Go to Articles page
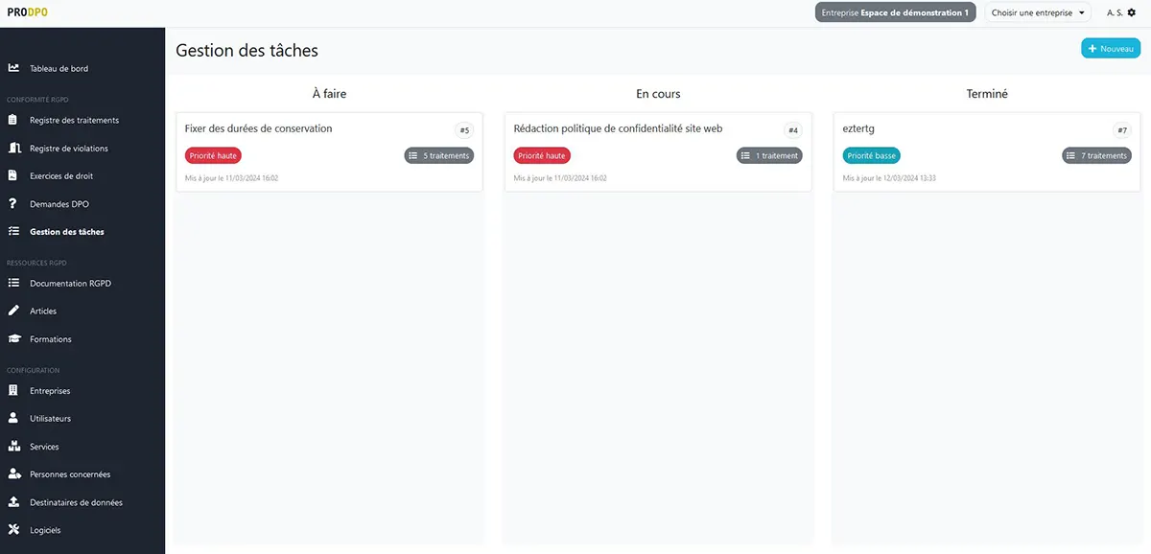This screenshot has height=554, width=1151. pos(43,312)
